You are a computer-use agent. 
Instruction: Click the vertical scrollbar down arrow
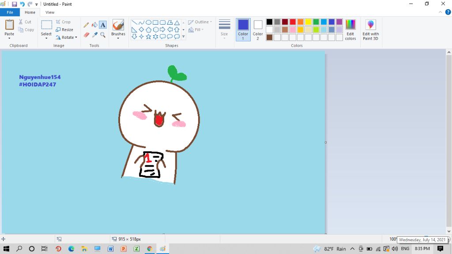point(449,231)
